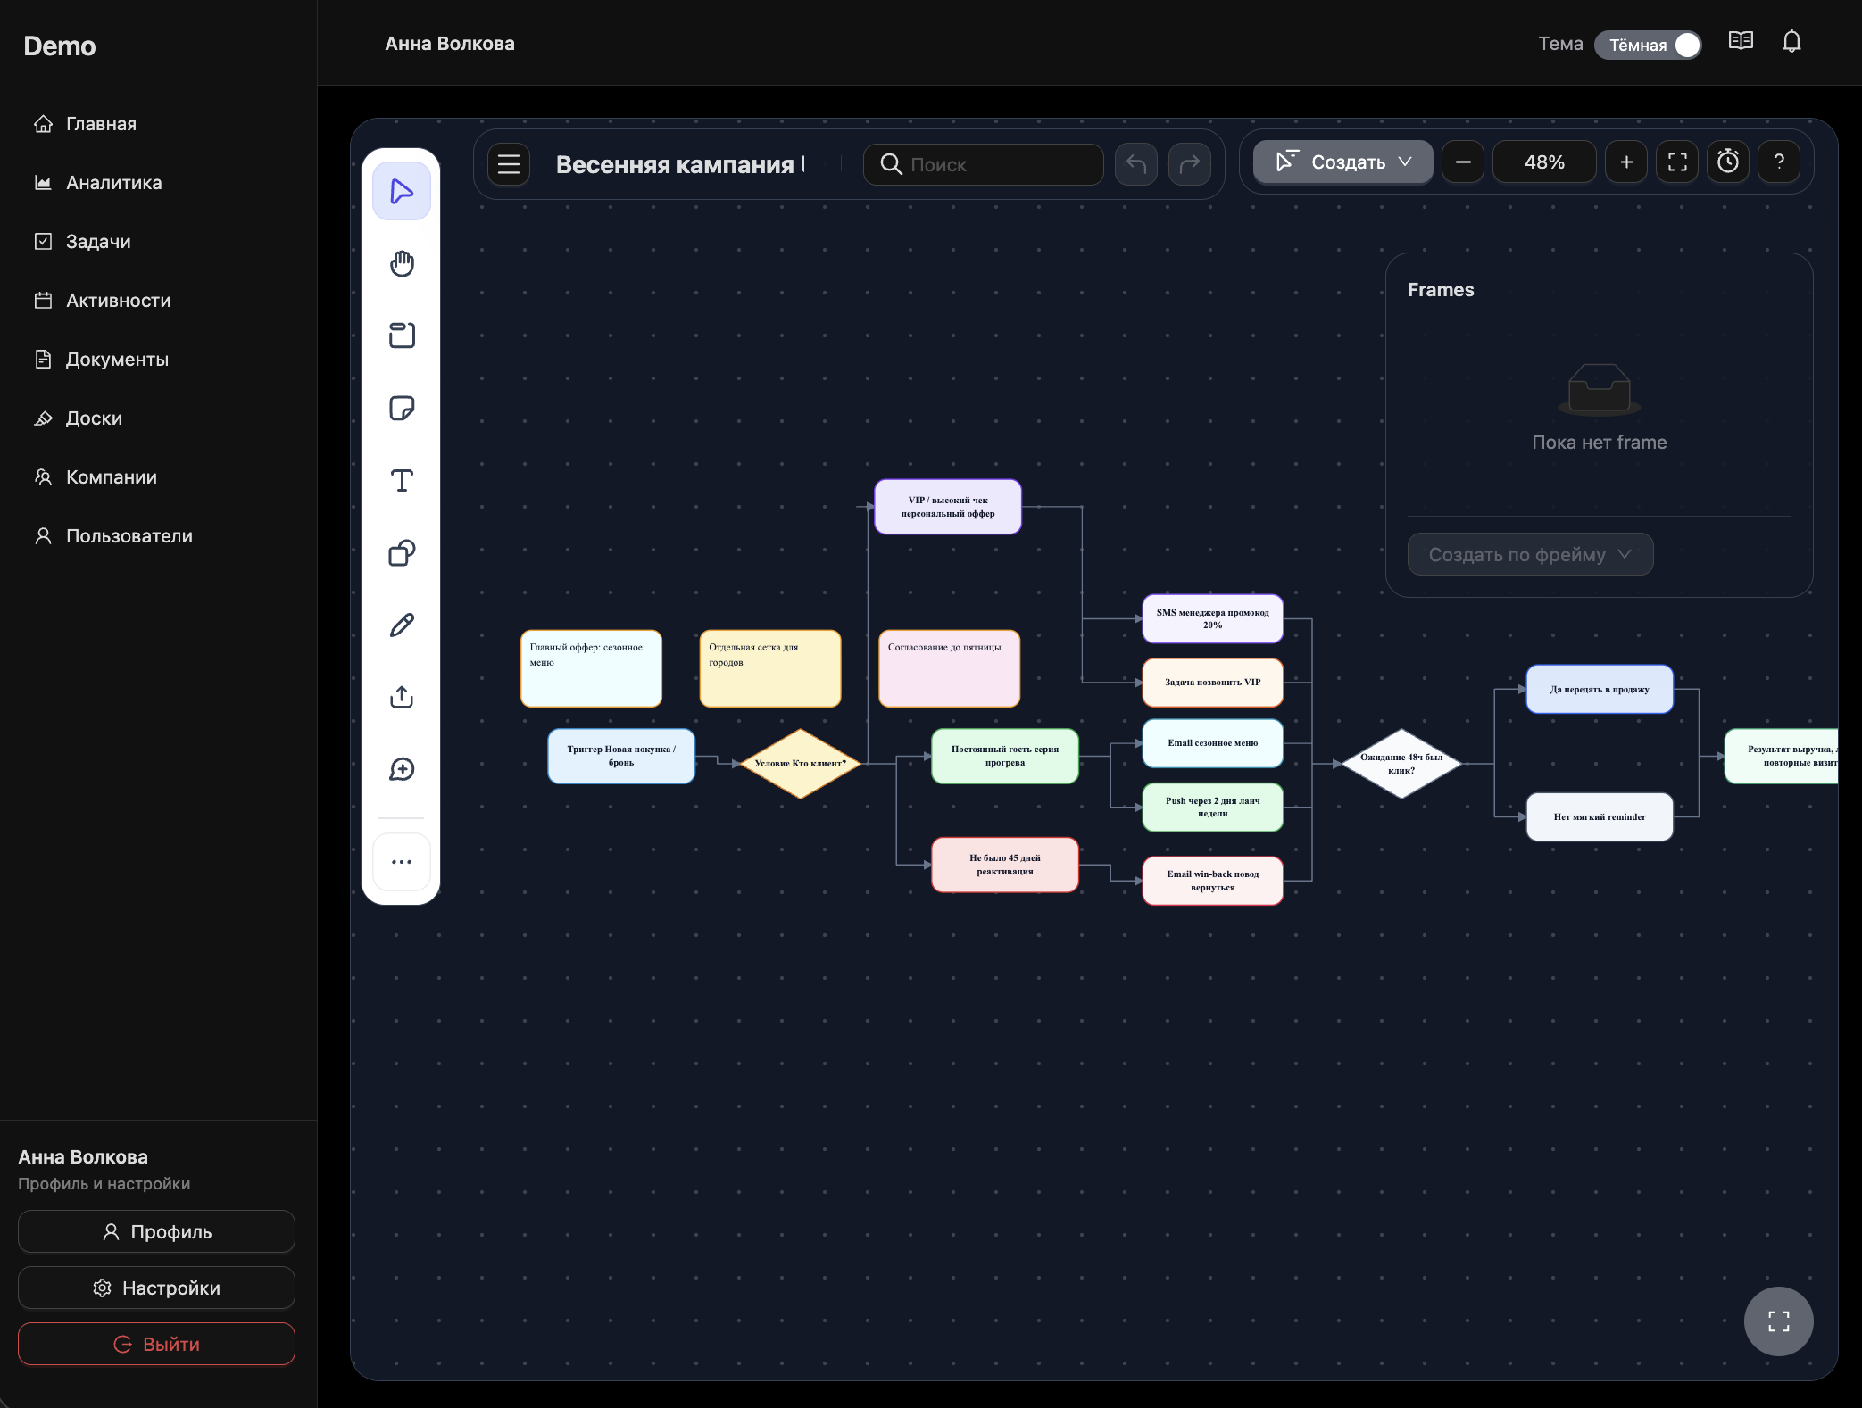The image size is (1862, 1408).
Task: Activate the text tool
Action: click(402, 480)
